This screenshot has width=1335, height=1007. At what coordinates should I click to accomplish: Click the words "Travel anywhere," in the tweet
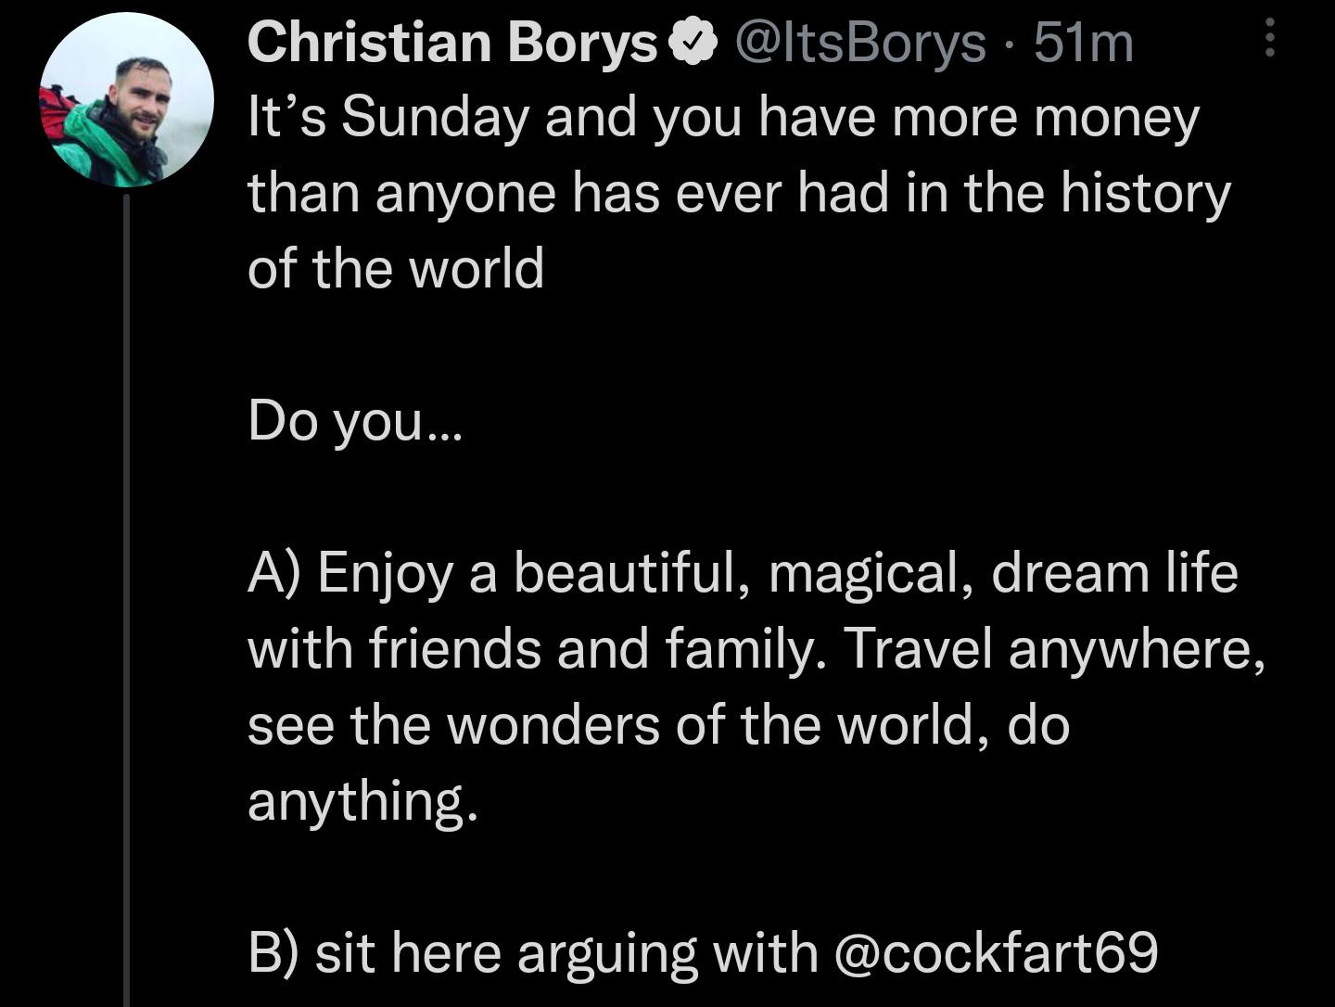1054,648
